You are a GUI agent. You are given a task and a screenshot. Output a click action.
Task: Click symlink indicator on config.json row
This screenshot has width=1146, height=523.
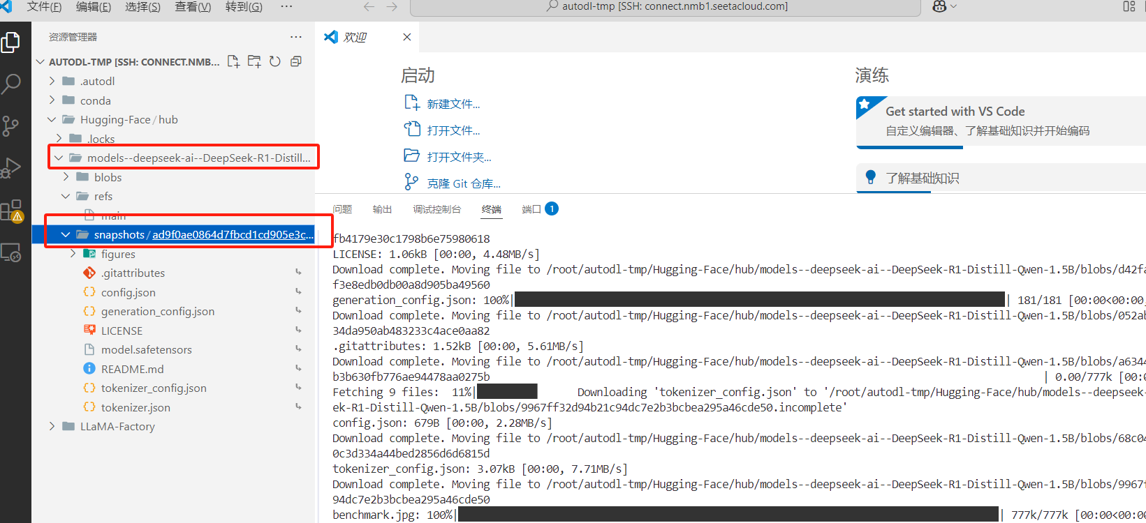click(298, 291)
